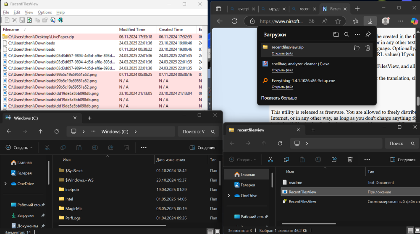Image resolution: width=420 pixels, height=234 pixels.
Task: Click the Edge address bar URL
Action: (281, 21)
